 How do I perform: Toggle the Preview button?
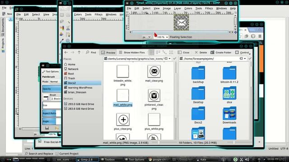108,53
